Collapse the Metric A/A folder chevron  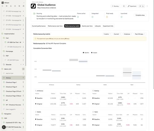[x=23, y=69]
